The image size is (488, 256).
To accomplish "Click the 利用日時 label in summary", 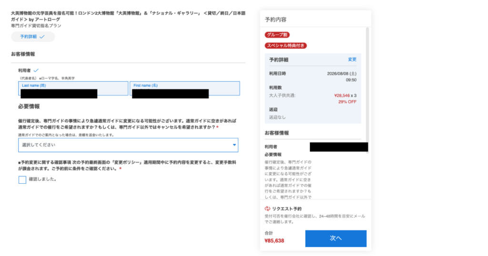I will coord(277,74).
